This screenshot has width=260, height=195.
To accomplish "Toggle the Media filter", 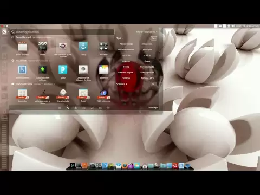I will pyautogui.click(x=126, y=67).
